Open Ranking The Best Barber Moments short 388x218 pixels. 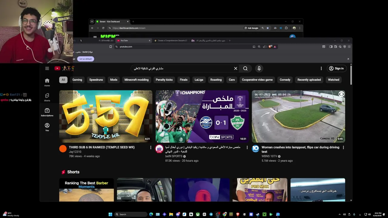point(87,190)
